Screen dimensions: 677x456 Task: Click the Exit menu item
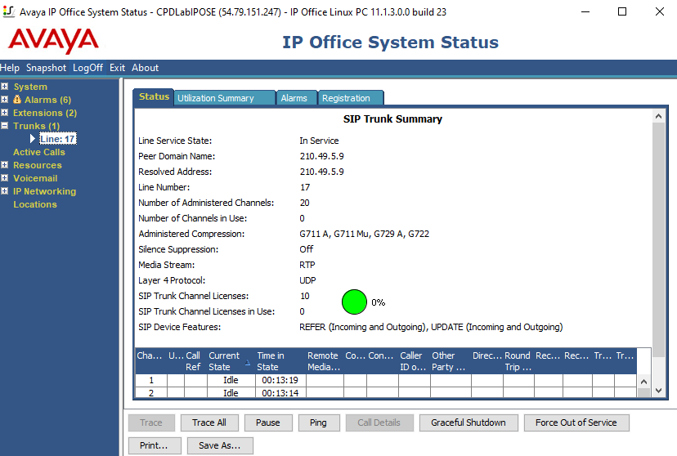[117, 68]
